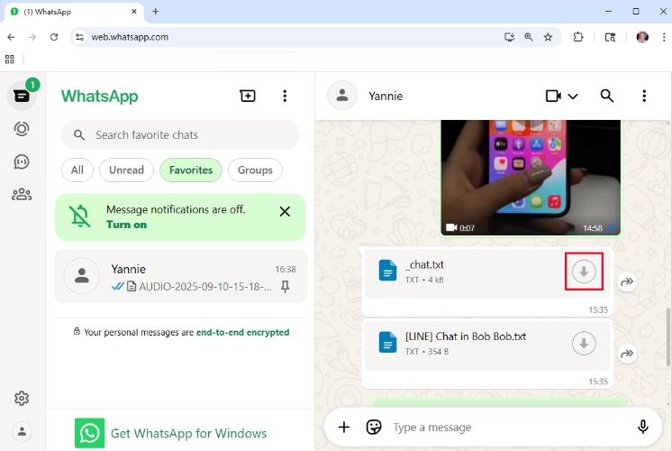Click Get WhatsApp for Windows
Screen dimensions: 672x451
pyautogui.click(x=188, y=433)
